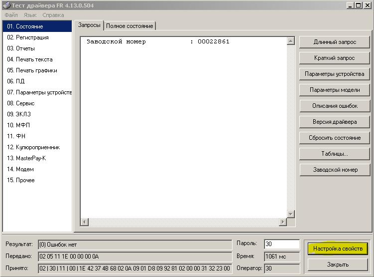Screen dimensions: 374x277
Task: Go to the 11. ФН section
Action: (16, 136)
